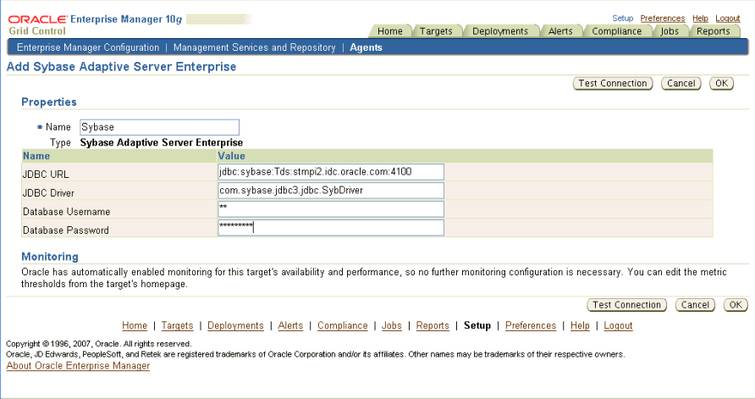Click the bottom Test Connection button
The image size is (755, 399).
(626, 305)
